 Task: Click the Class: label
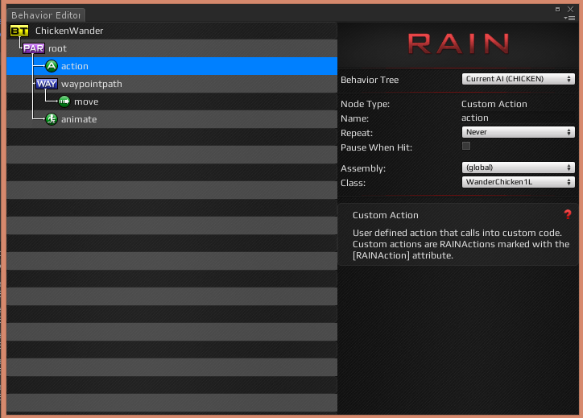pos(353,183)
